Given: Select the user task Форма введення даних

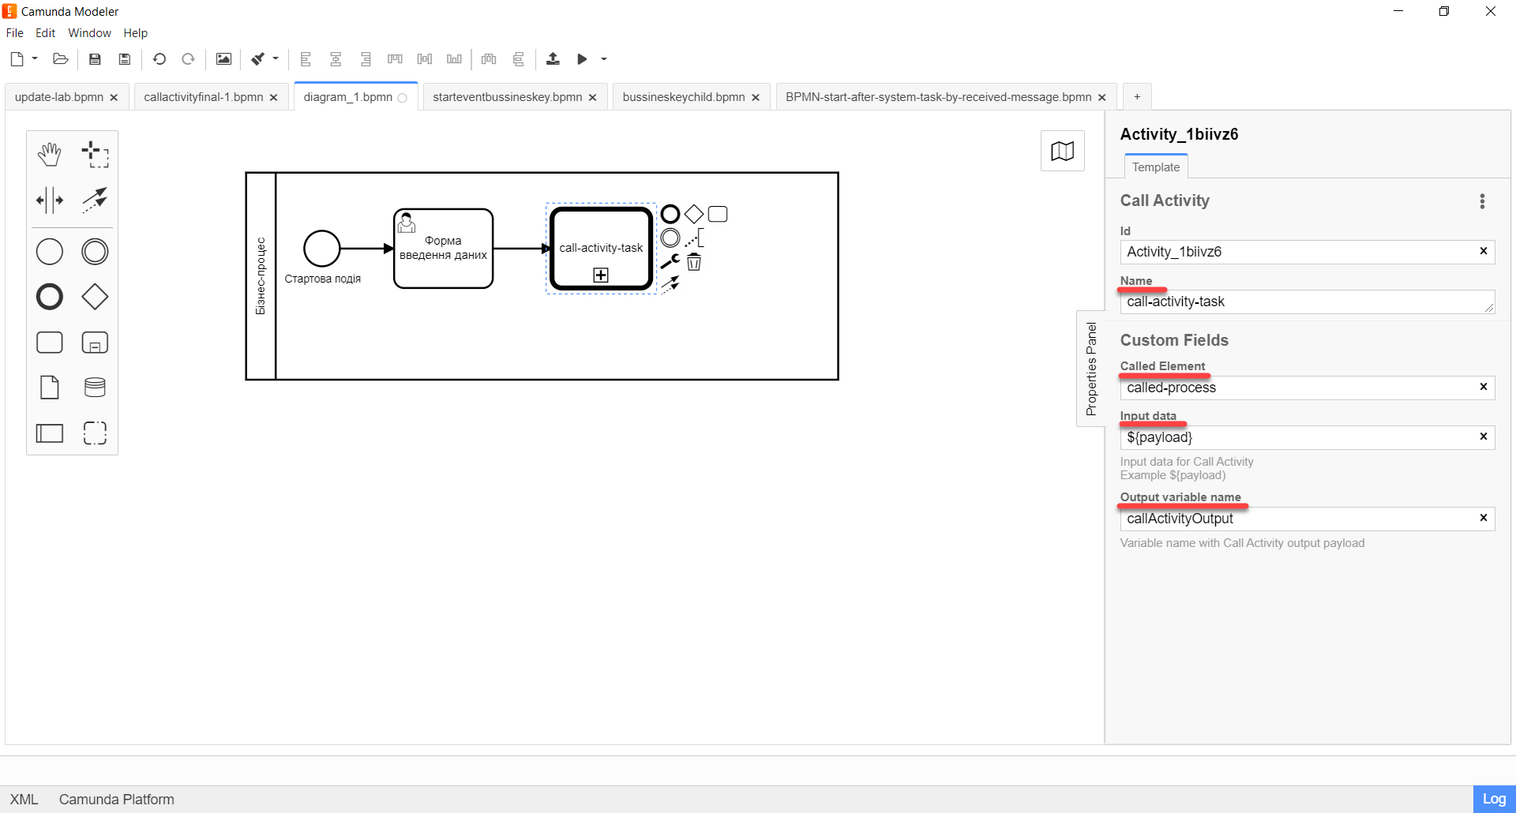Looking at the screenshot, I should pyautogui.click(x=444, y=249).
